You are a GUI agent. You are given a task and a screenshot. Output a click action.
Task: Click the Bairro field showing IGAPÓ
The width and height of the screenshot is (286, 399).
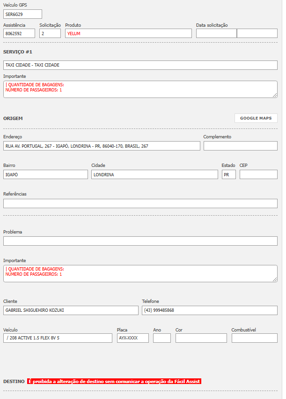tap(45, 174)
